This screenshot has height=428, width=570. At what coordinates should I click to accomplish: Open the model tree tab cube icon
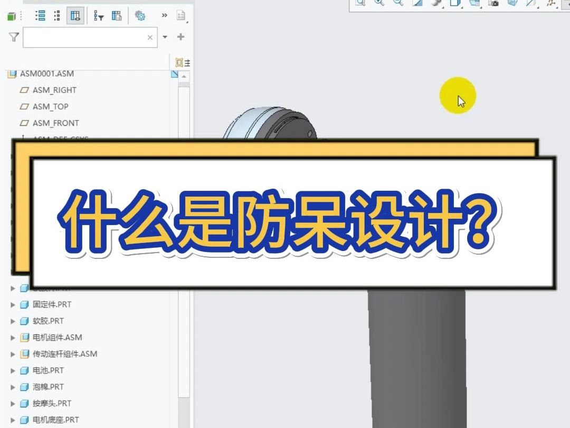(x=12, y=16)
